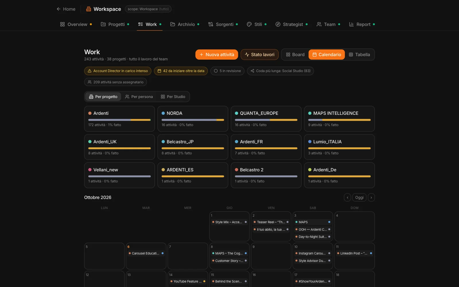Click the Report chart icon
This screenshot has width=459, height=287.
click(351, 24)
